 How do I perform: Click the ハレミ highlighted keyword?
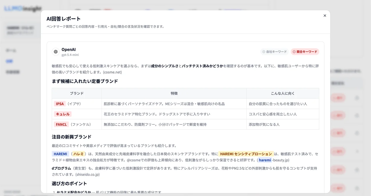pos(79,154)
